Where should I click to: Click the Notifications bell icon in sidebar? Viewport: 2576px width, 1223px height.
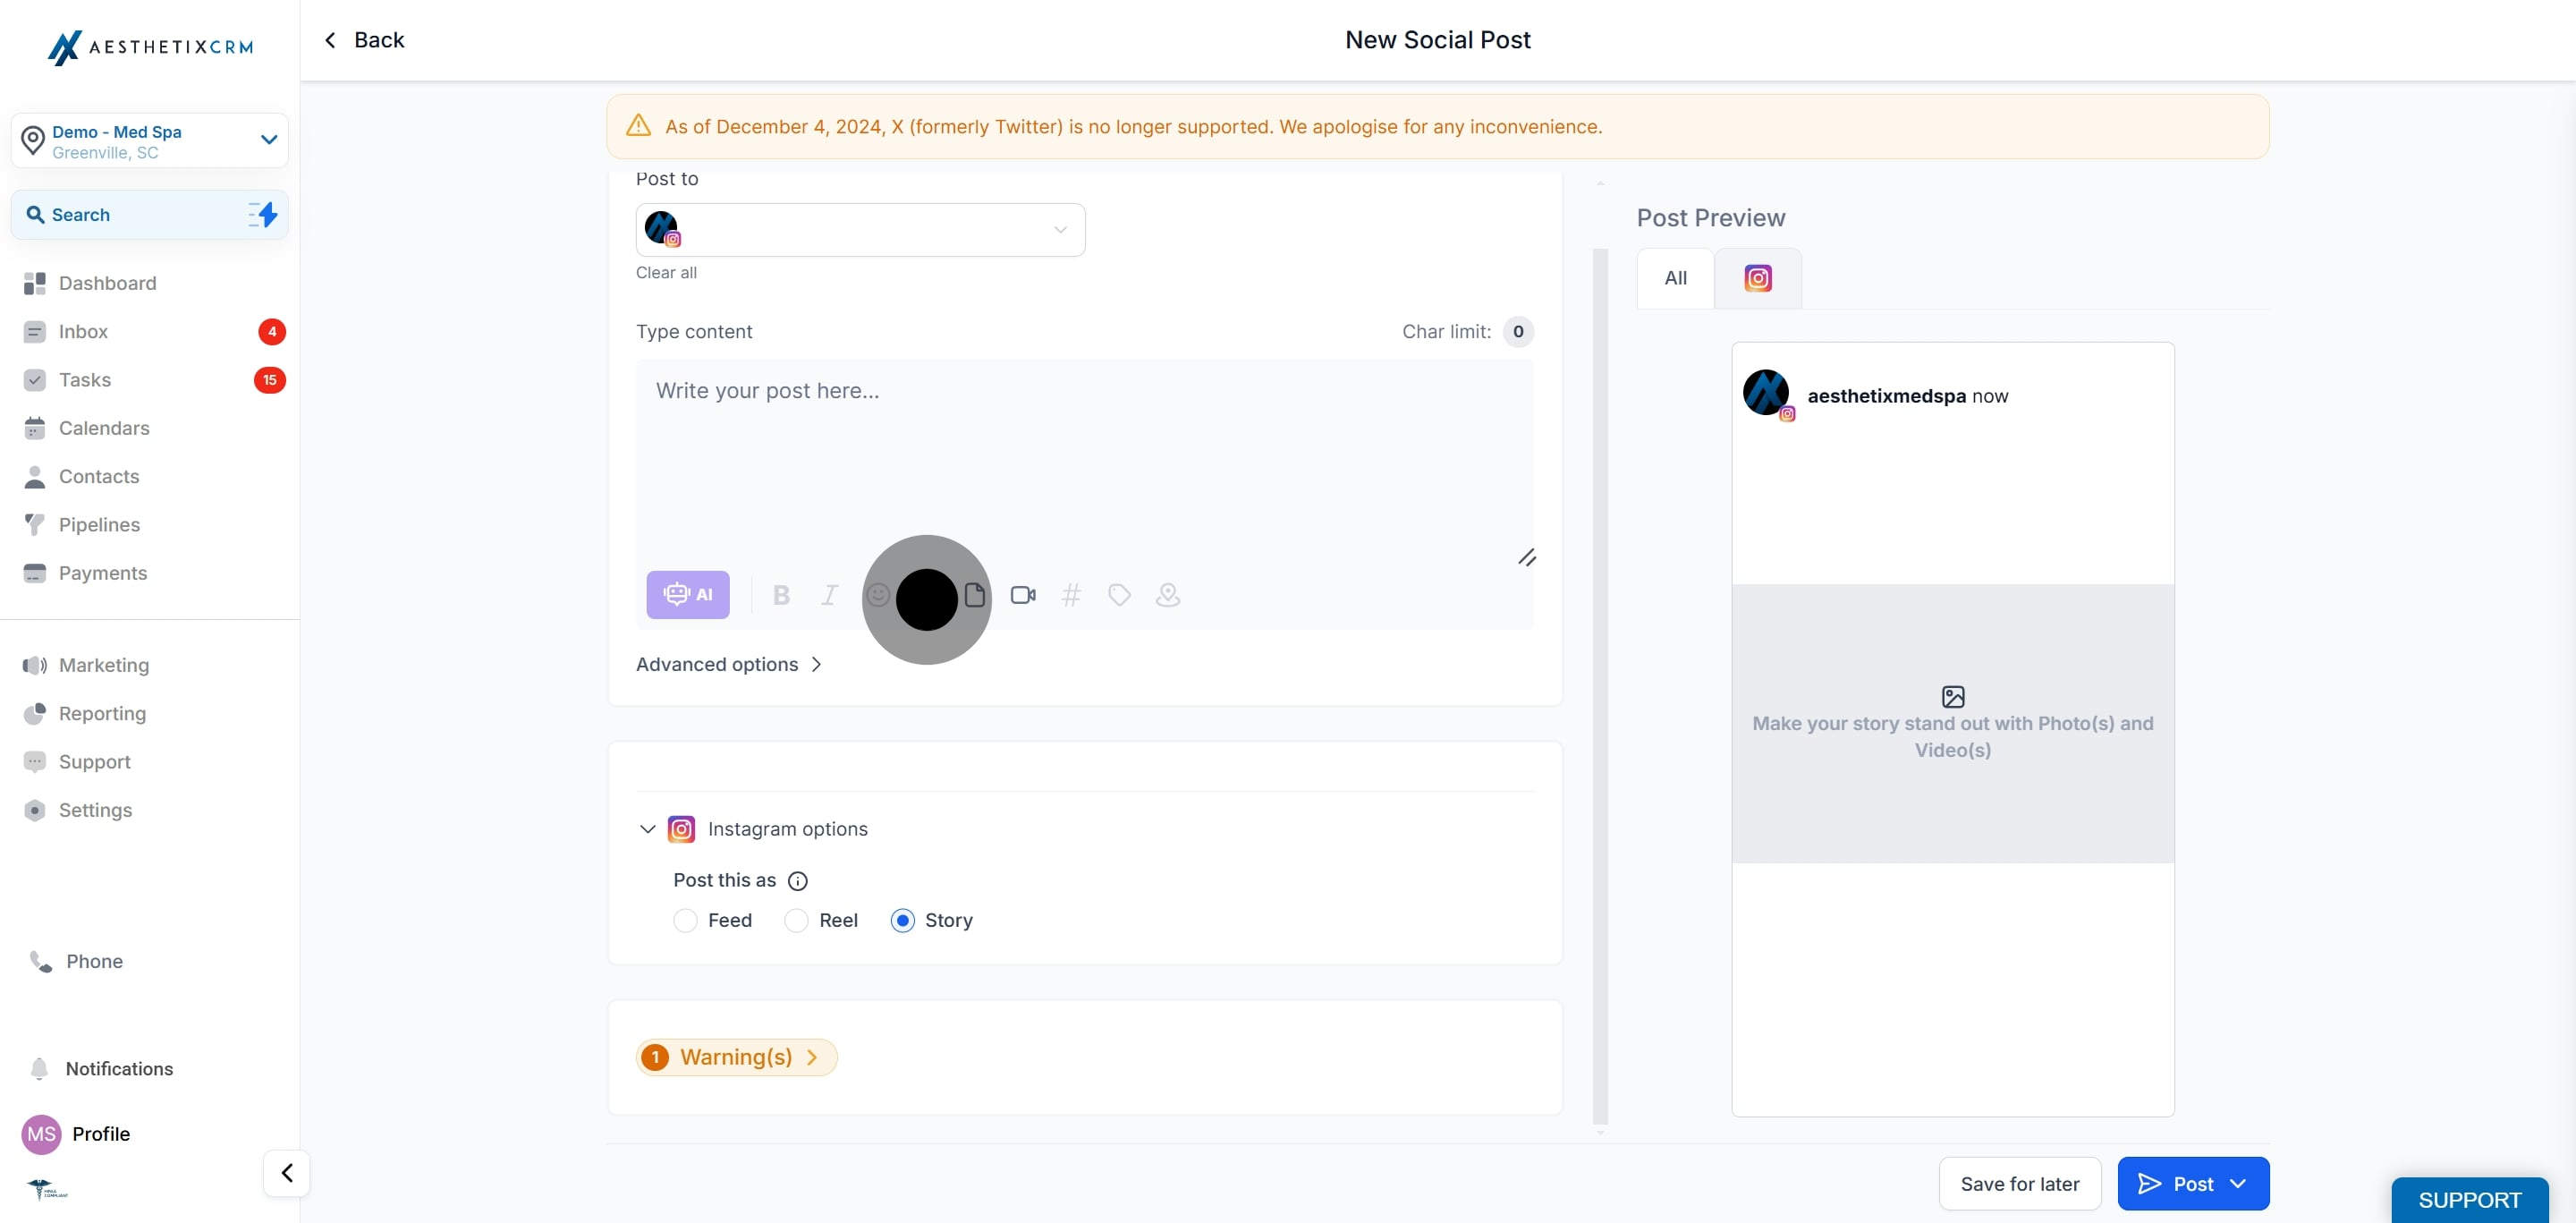click(39, 1068)
